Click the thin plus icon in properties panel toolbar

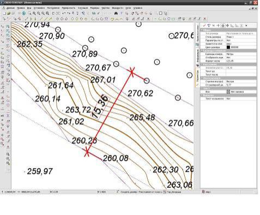click(218, 26)
